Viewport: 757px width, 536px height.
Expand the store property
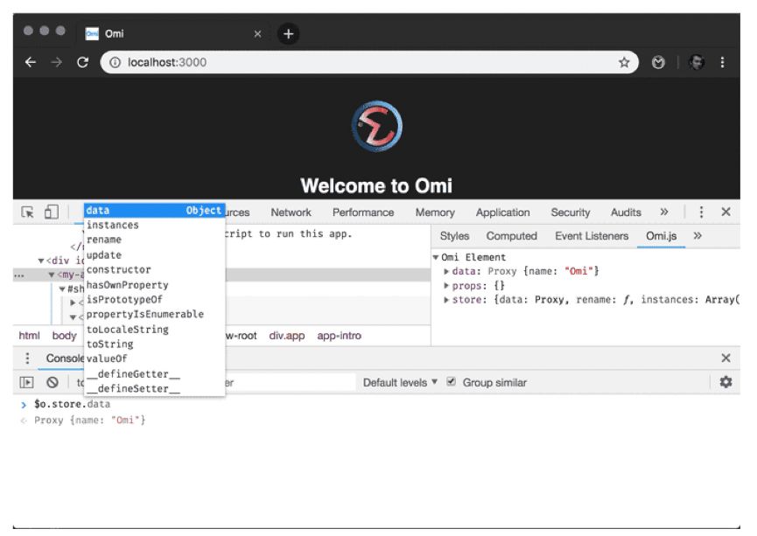tap(446, 300)
